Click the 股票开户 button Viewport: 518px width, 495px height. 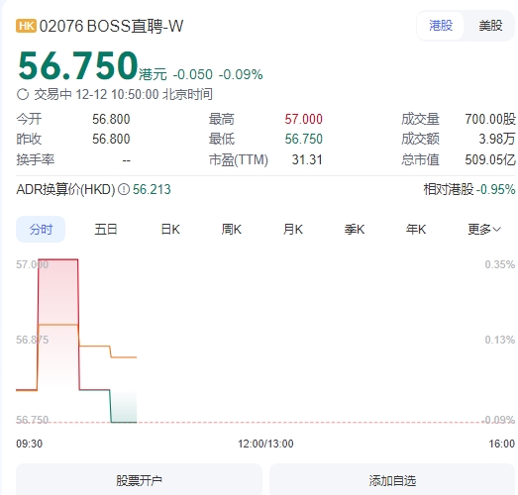click(139, 479)
